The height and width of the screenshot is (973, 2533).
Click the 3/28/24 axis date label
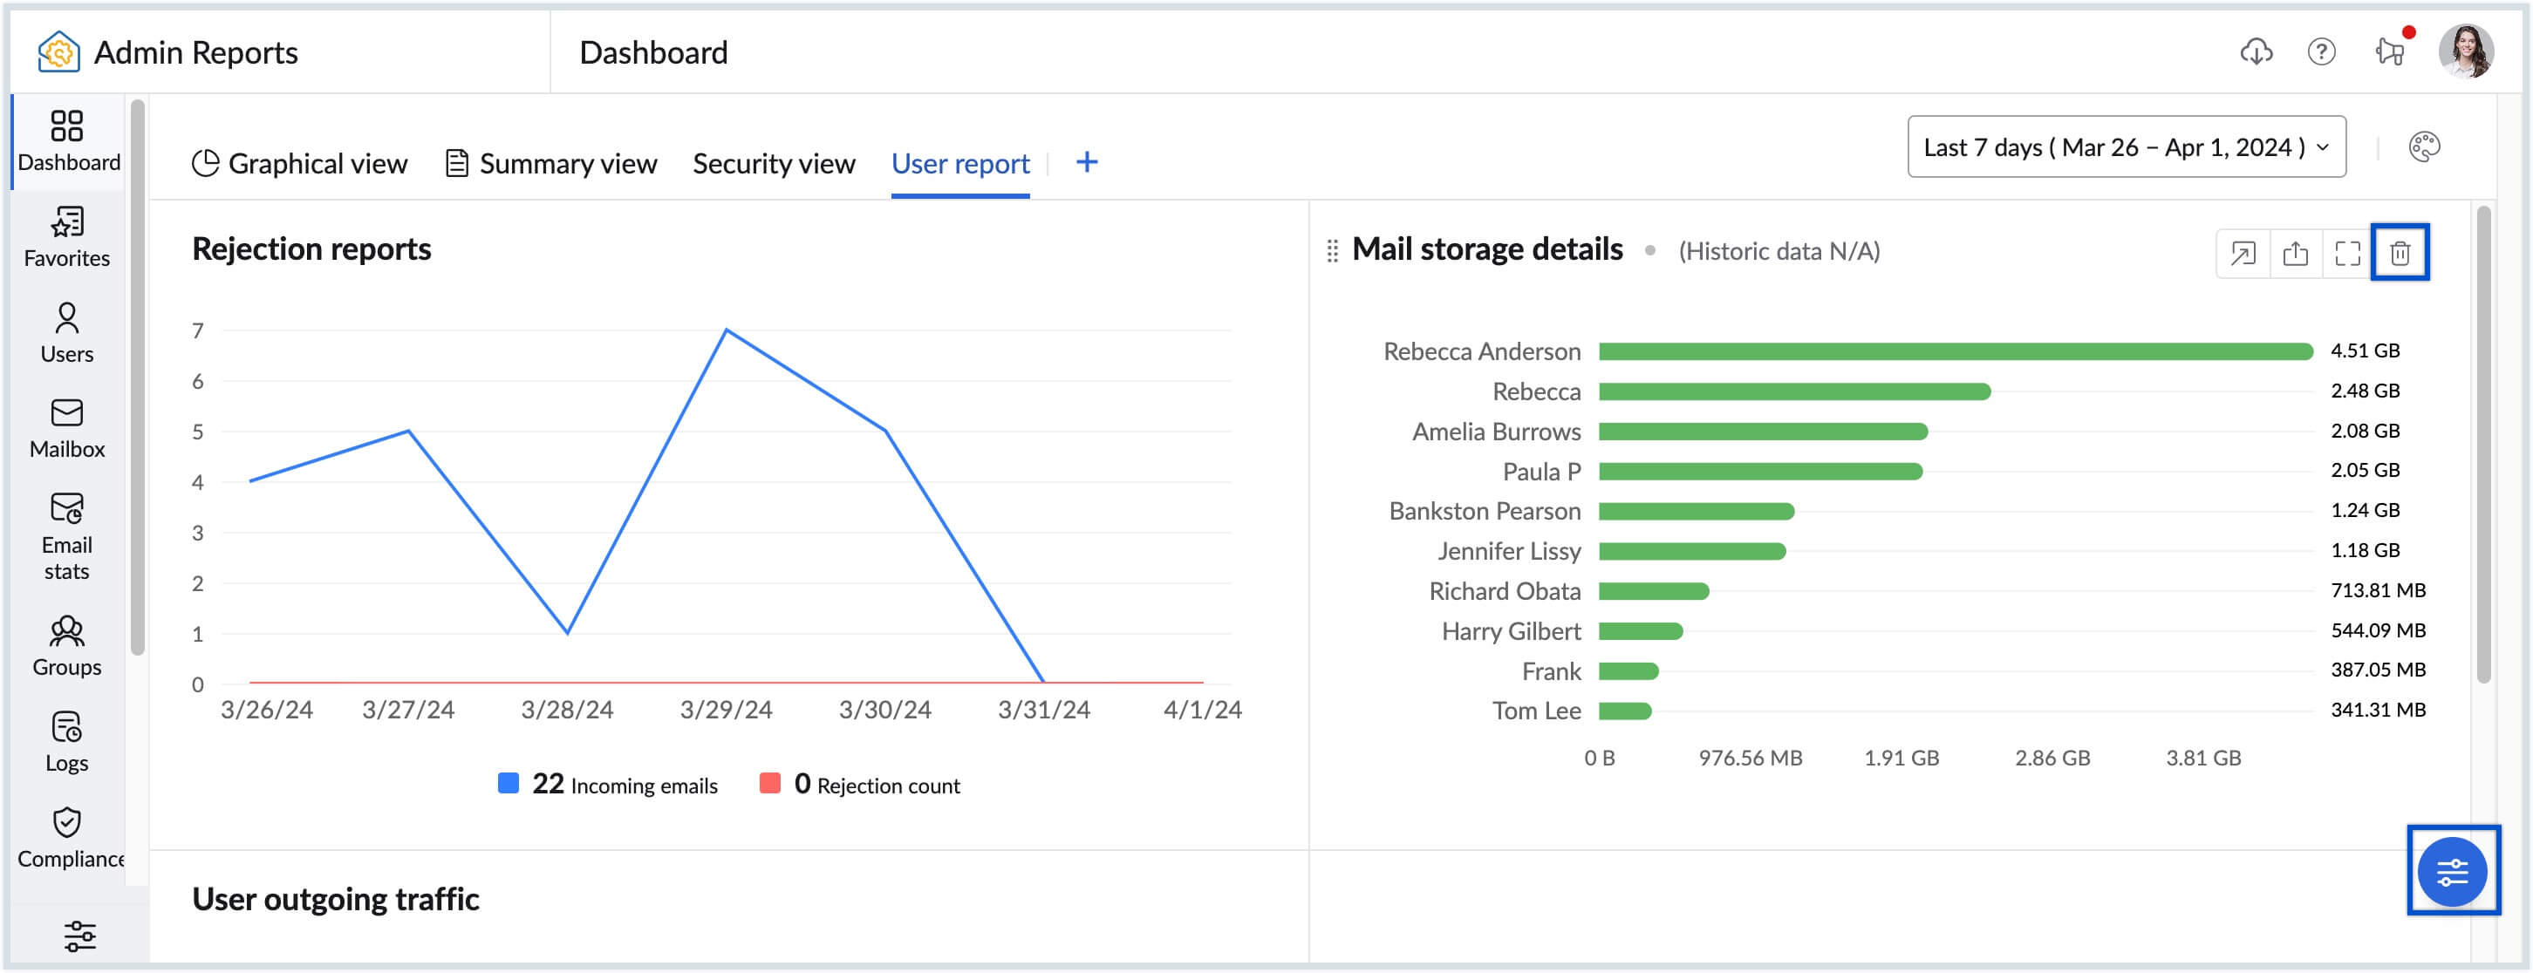(566, 710)
